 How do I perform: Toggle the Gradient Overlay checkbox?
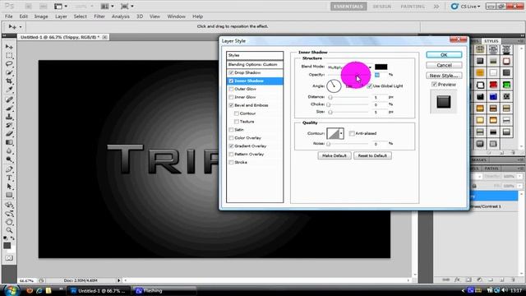pyautogui.click(x=231, y=146)
